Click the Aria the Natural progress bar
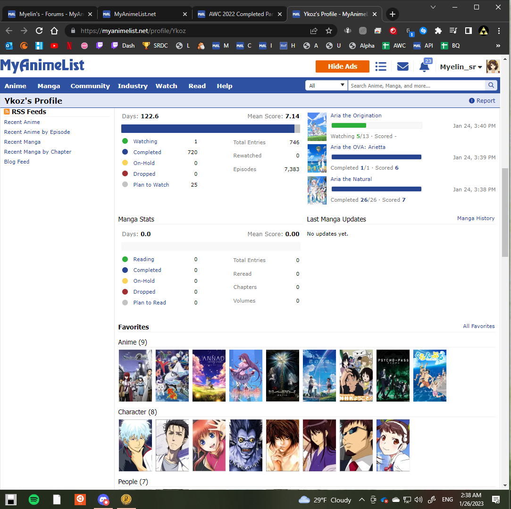This screenshot has height=509, width=511. click(377, 189)
